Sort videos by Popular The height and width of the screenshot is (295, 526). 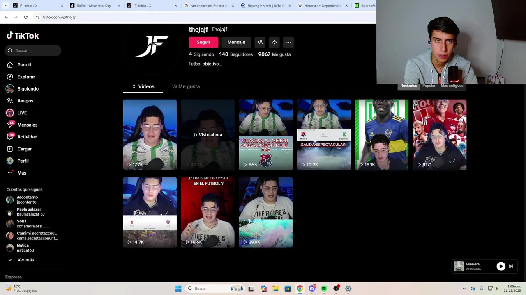tap(429, 86)
